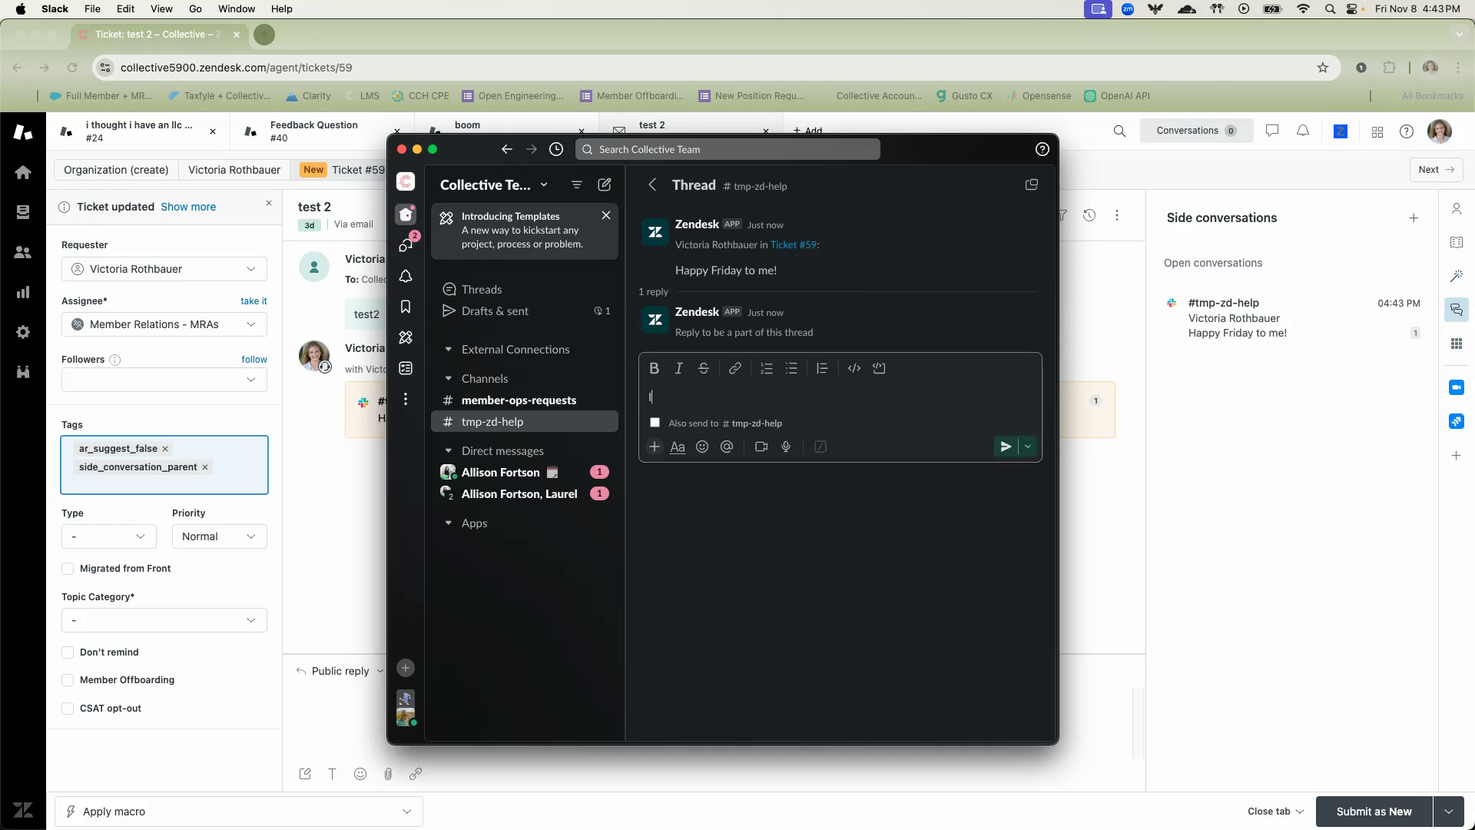1475x830 pixels.
Task: Click the new message compose icon in Slack
Action: pyautogui.click(x=605, y=184)
